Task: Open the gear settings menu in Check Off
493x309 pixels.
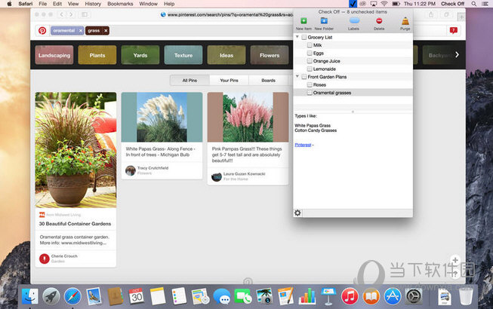Action: [x=297, y=213]
